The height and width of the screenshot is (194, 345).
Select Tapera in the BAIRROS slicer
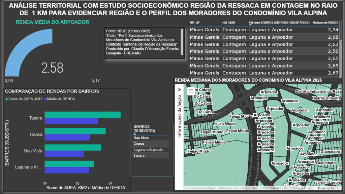(139, 155)
